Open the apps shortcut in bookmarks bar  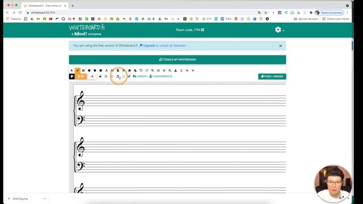point(14,19)
